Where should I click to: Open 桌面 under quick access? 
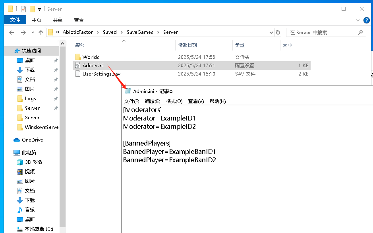coord(30,60)
